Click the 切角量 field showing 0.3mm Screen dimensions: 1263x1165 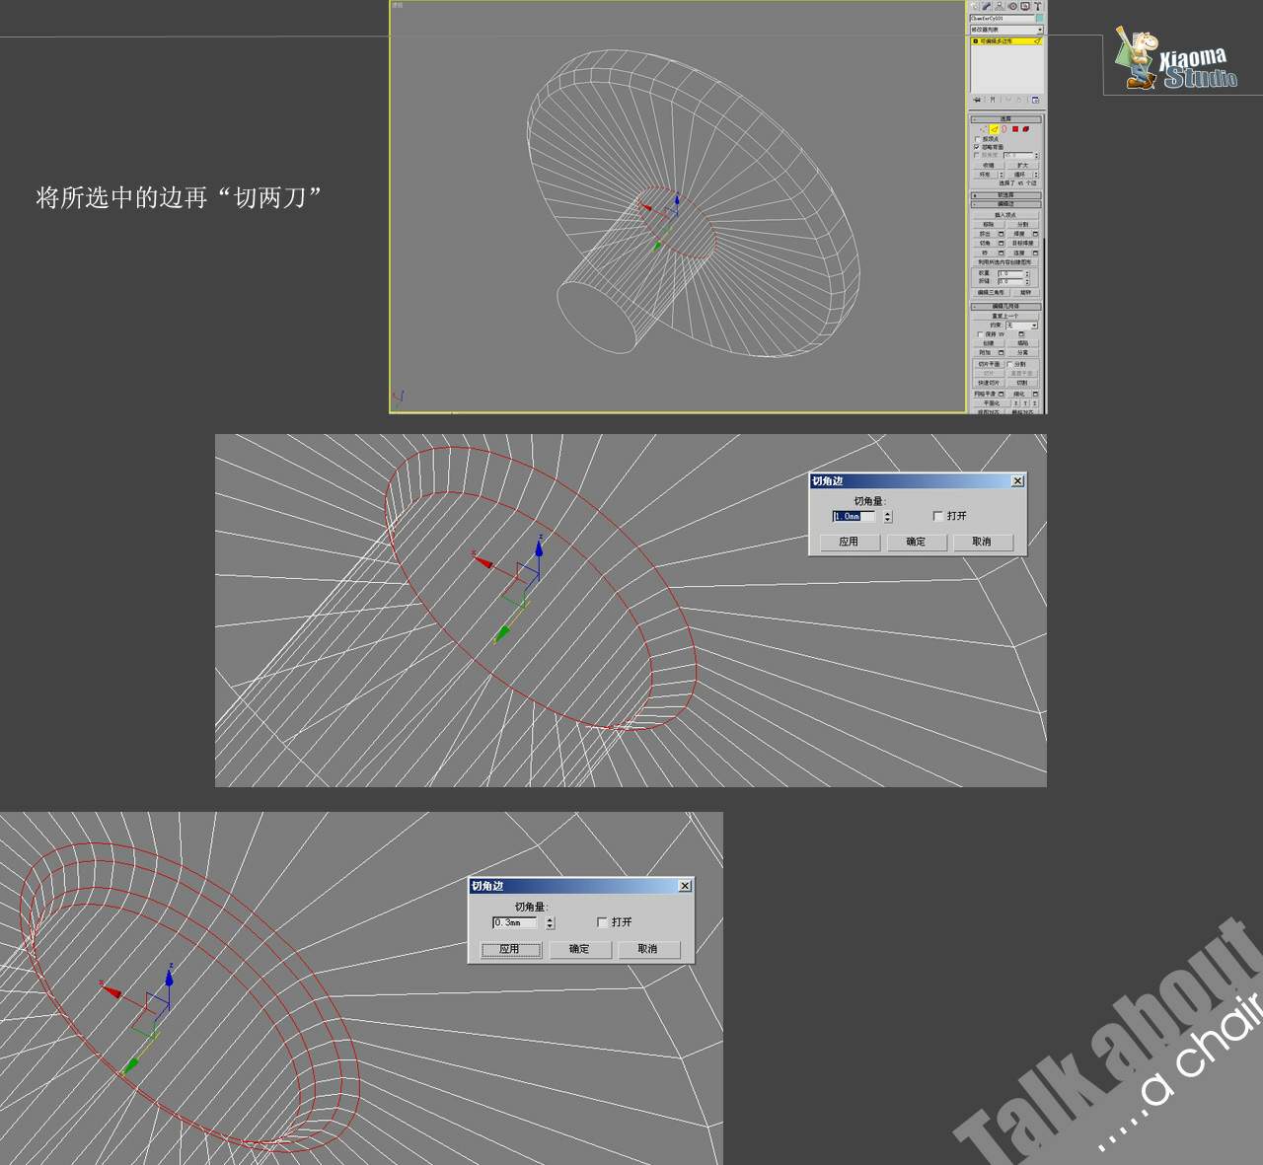point(515,923)
